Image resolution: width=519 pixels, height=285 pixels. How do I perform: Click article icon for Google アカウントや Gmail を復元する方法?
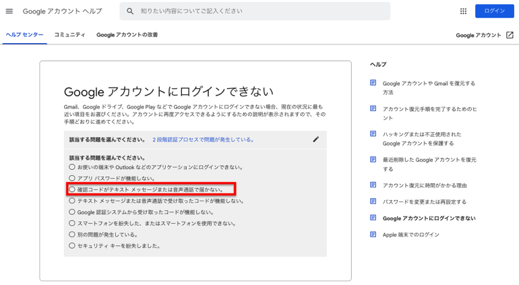(373, 83)
